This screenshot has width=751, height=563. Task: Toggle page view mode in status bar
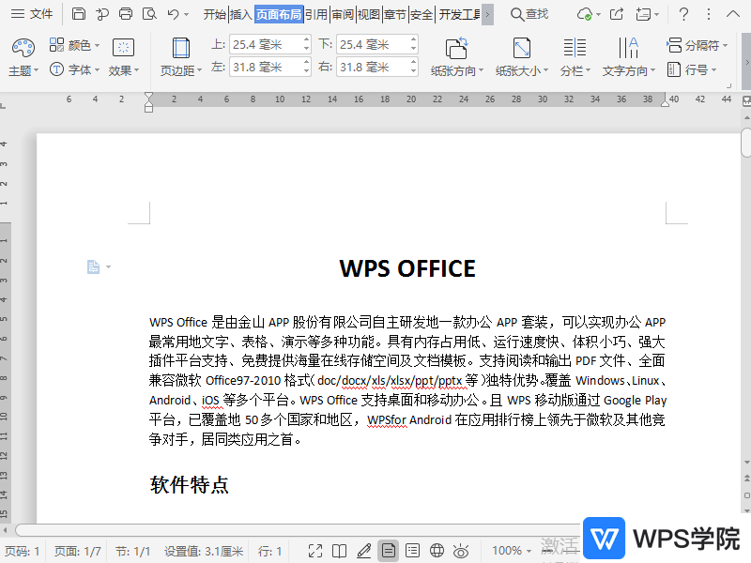388,551
